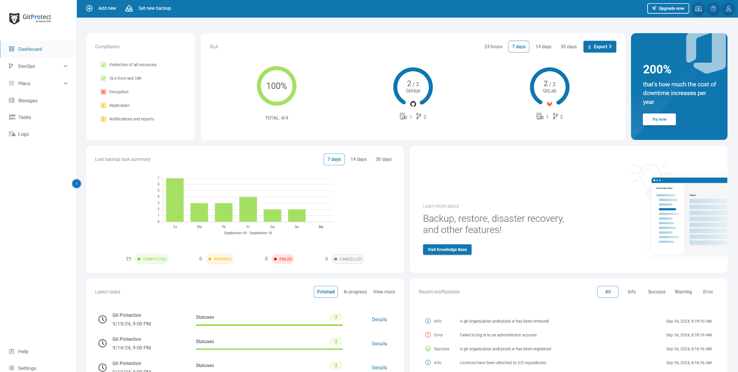738x372 pixels.
Task: Switch SLA range to 30 days
Action: click(568, 47)
